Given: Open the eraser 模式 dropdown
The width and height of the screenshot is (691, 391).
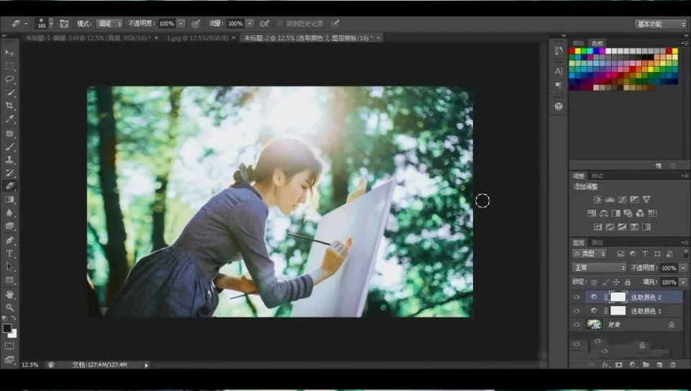Looking at the screenshot, I should (109, 24).
